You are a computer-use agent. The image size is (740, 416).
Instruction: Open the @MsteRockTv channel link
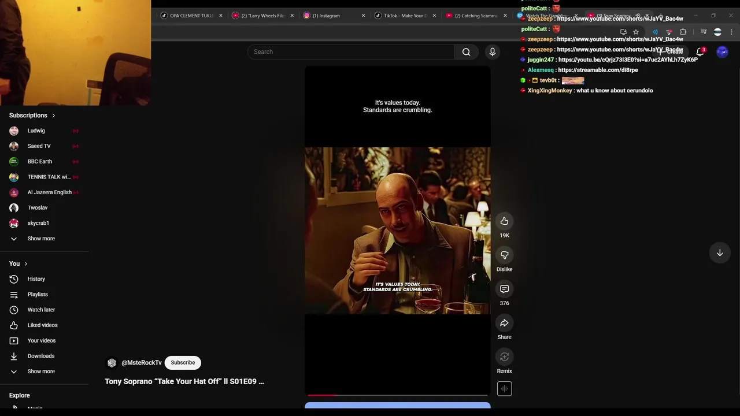(x=141, y=363)
